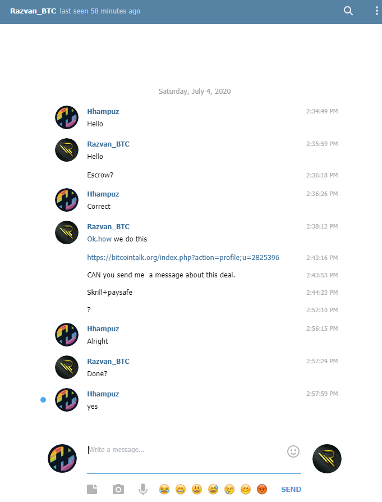Focus the Write a message input field

point(186,455)
